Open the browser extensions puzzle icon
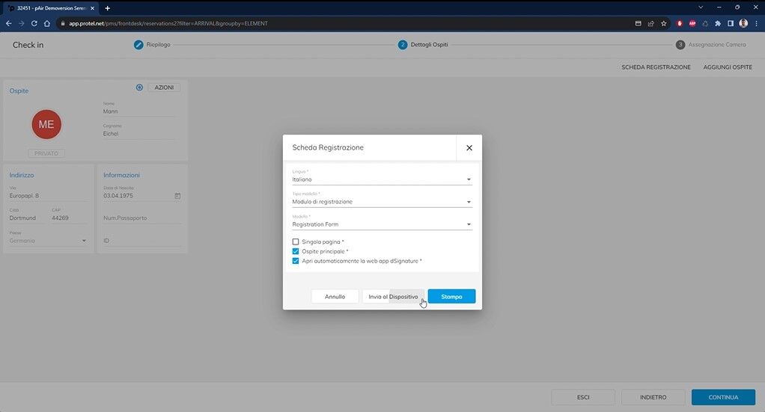The image size is (765, 412). pos(718,23)
